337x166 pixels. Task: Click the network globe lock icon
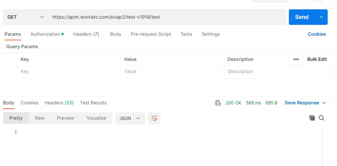click(218, 103)
